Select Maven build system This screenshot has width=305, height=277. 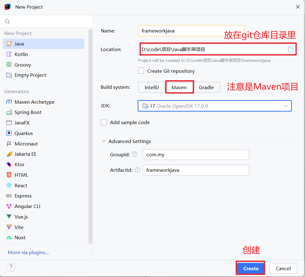click(179, 87)
